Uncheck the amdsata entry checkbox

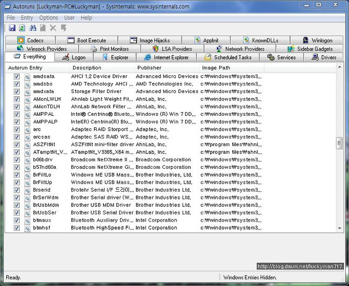[x=16, y=76]
